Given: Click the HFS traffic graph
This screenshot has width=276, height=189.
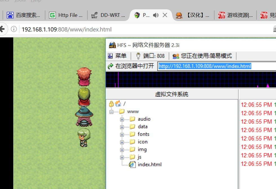Looking at the screenshot, I should click(x=191, y=79).
